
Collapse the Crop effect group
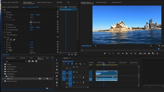(x=3, y=37)
